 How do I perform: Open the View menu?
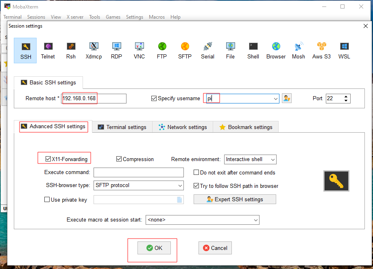coord(56,17)
